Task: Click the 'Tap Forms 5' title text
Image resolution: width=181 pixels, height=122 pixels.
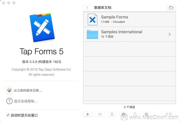Action: (x=42, y=51)
